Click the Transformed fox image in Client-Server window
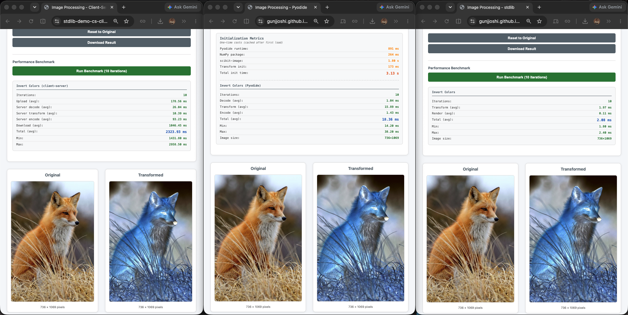628x315 pixels. [x=151, y=241]
